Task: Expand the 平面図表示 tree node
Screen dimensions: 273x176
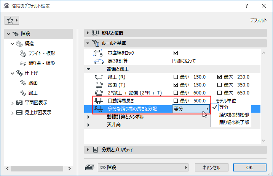Action: coord(12,103)
